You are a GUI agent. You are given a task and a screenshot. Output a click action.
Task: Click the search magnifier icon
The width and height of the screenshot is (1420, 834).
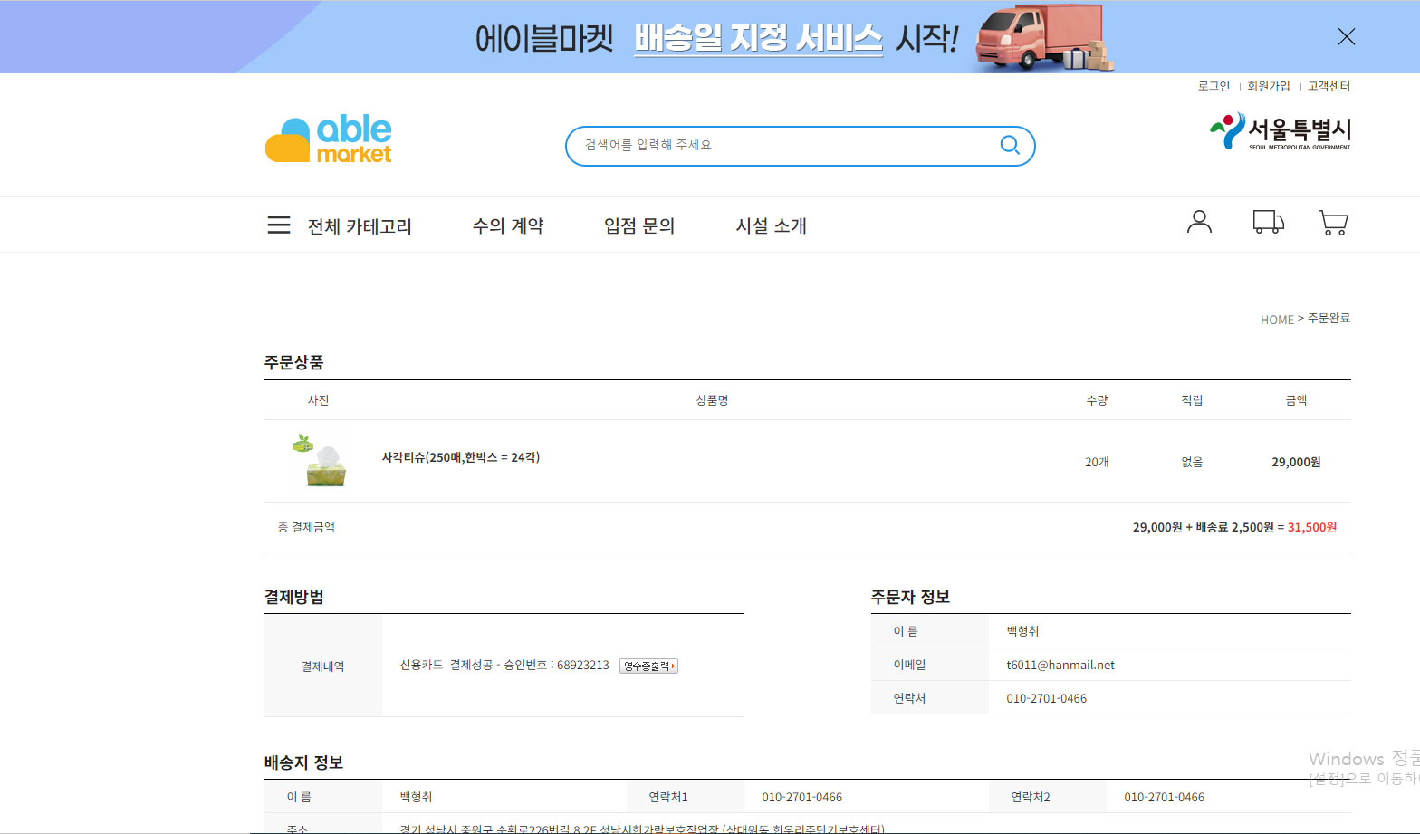pyautogui.click(x=1009, y=145)
